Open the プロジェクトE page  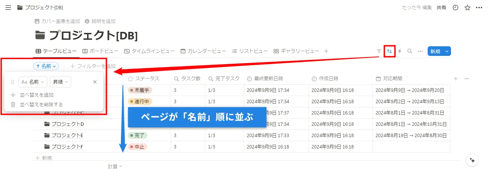coord(67,135)
